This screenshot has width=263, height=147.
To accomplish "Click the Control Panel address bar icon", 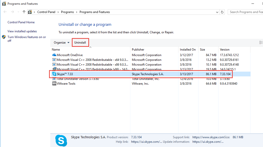I will pyautogui.click(x=30, y=12).
